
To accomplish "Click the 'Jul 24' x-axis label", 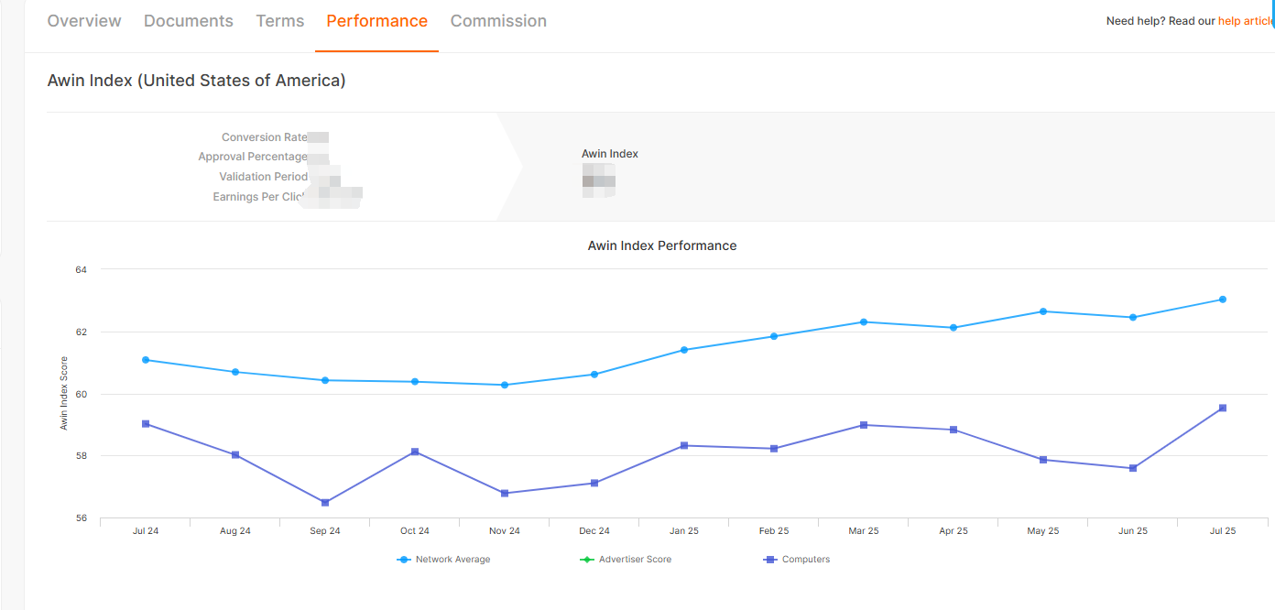I will (146, 531).
